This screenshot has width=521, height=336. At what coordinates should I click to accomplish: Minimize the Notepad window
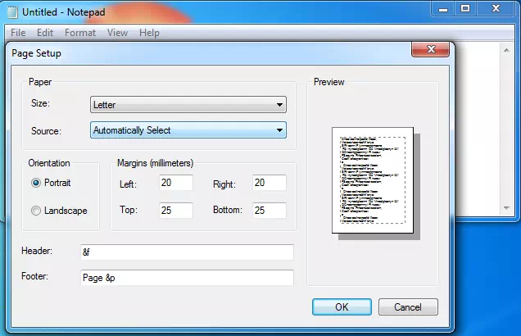tap(443, 9)
